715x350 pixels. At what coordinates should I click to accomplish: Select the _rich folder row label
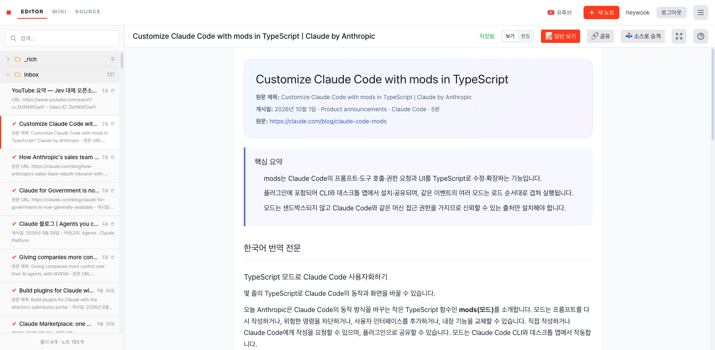[x=30, y=59]
